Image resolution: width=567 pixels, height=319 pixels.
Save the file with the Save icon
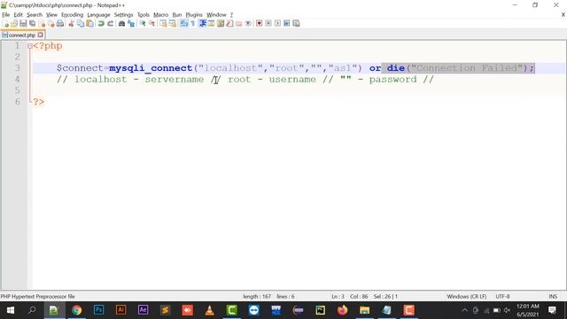tap(23, 24)
